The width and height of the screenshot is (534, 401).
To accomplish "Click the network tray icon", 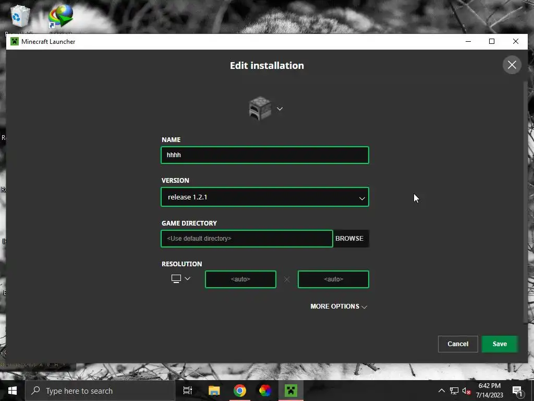I will point(454,391).
